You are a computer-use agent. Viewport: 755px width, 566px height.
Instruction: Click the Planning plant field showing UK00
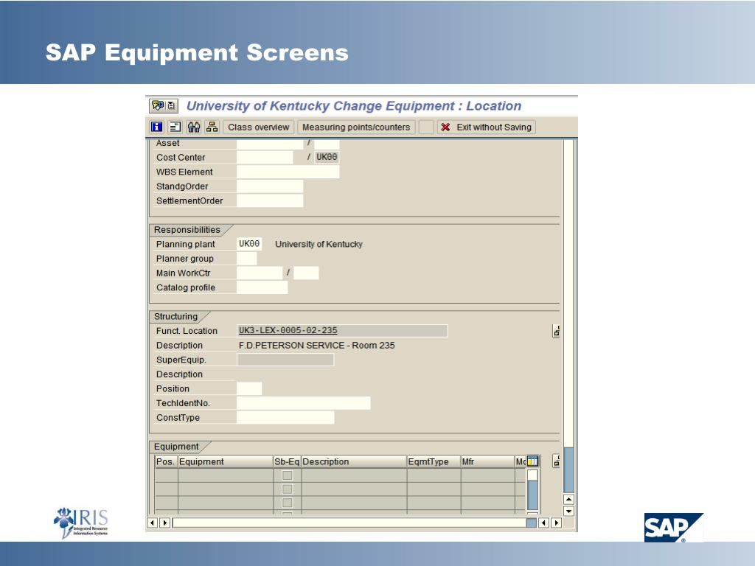pyautogui.click(x=249, y=244)
